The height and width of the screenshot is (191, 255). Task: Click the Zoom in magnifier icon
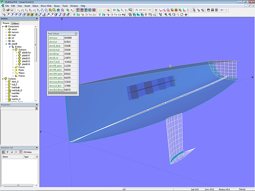(x=166, y=15)
